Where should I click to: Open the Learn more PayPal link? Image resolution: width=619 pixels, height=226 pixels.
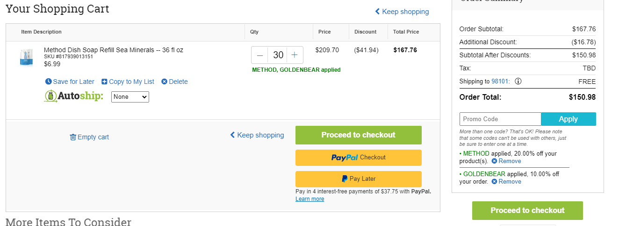point(309,199)
